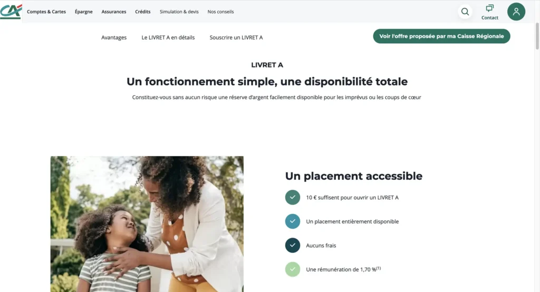Click the blue checkmark beside placement entièrement disponible
This screenshot has width=540, height=292.
point(292,221)
